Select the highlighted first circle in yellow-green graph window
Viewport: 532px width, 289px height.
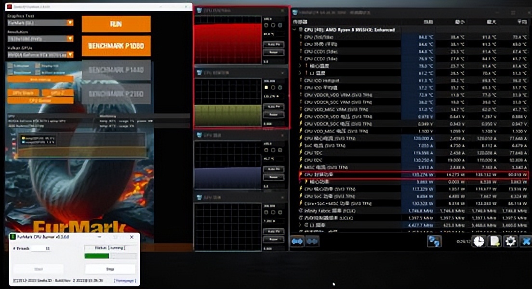(x=266, y=88)
